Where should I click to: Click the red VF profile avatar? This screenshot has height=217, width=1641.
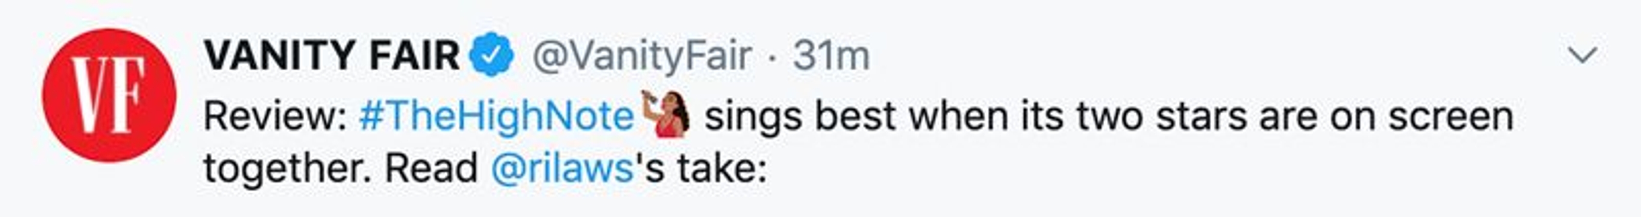pos(109,95)
